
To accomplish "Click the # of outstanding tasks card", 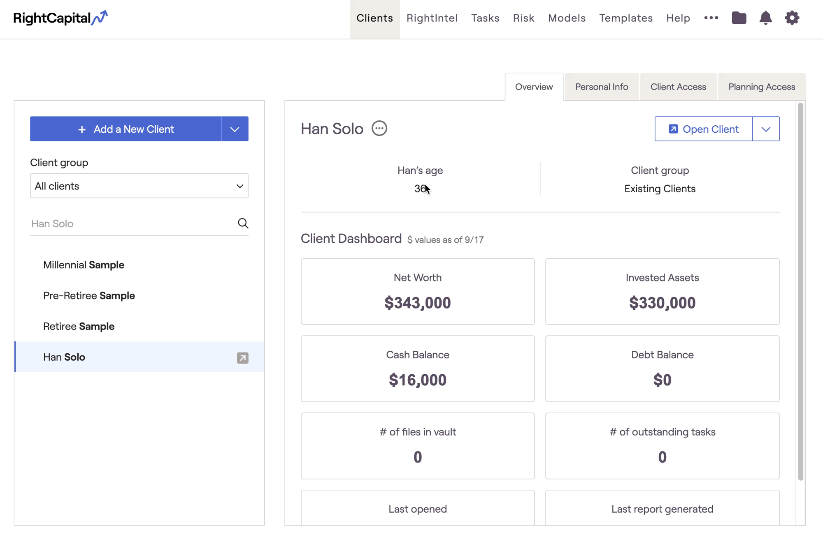I will pyautogui.click(x=662, y=446).
